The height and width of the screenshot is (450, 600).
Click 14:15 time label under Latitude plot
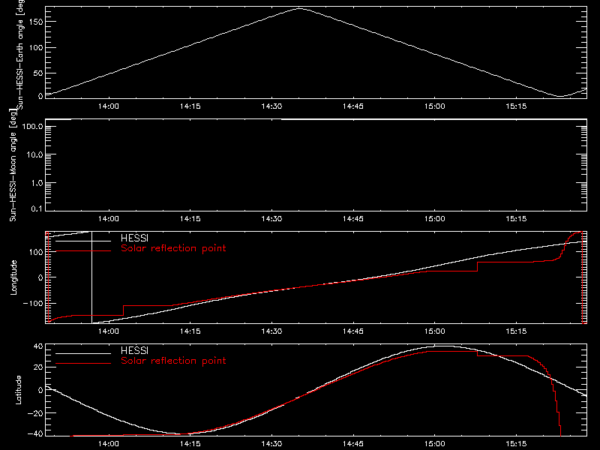click(x=190, y=444)
